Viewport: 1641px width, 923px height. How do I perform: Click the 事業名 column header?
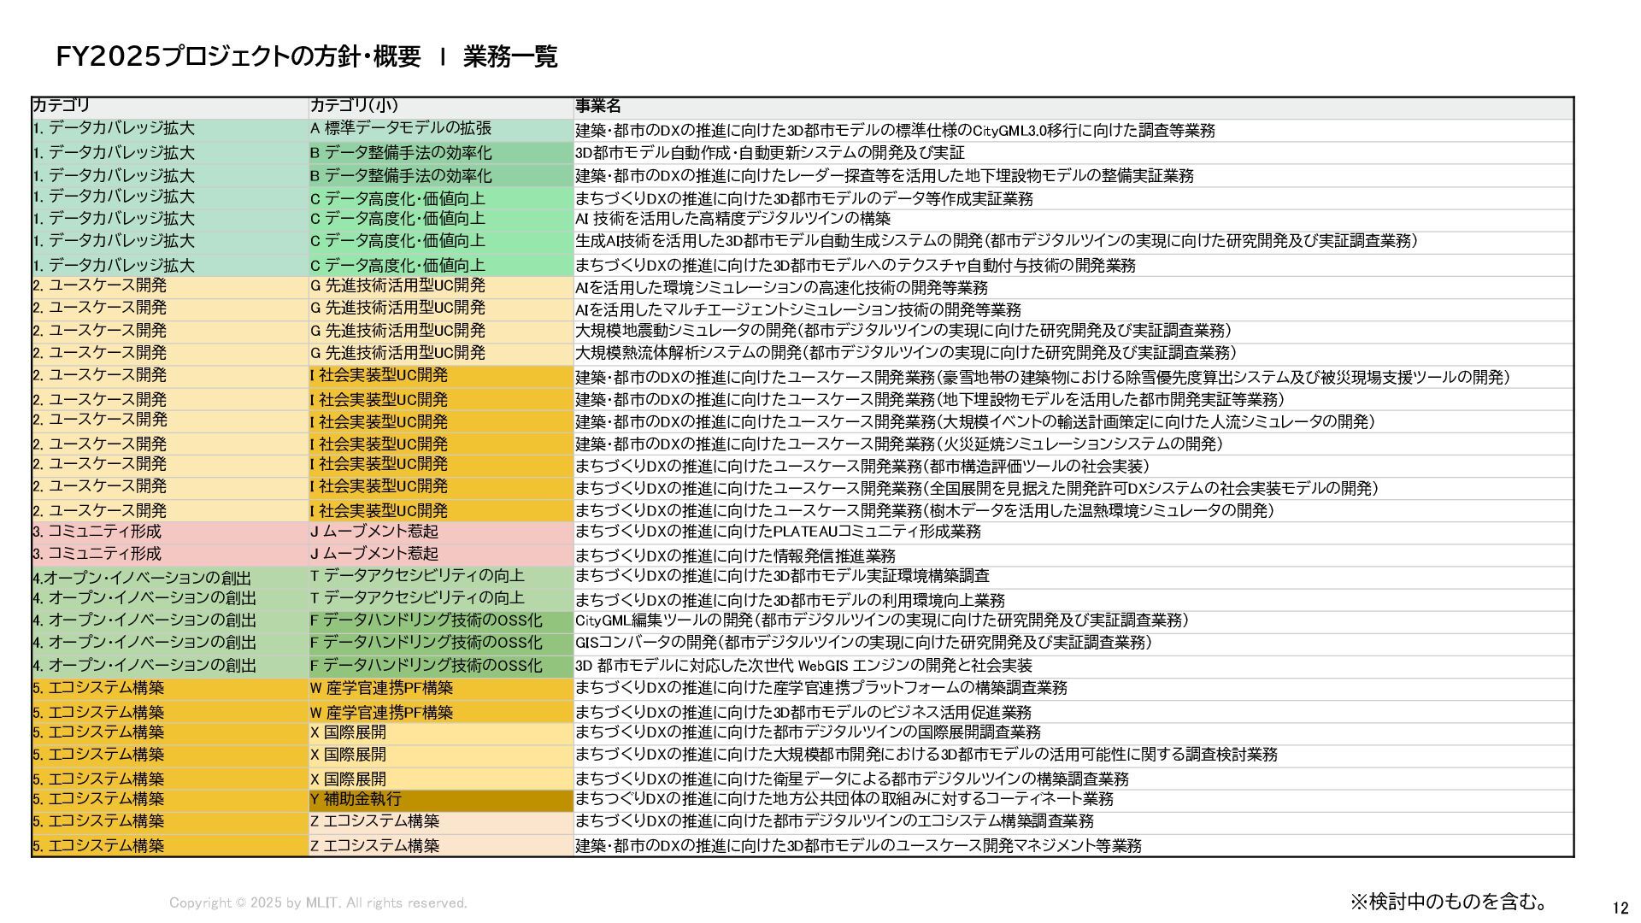(x=597, y=106)
